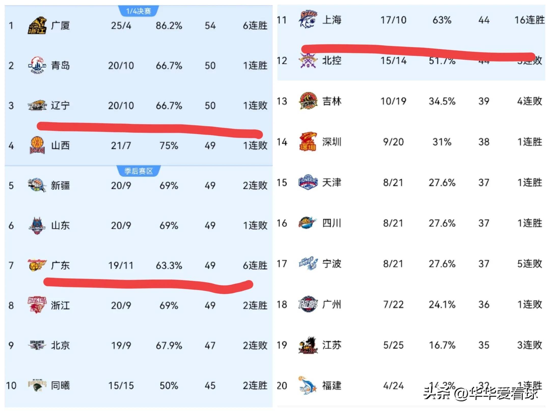Tap the 广州 Loong Lions logo

(308, 304)
